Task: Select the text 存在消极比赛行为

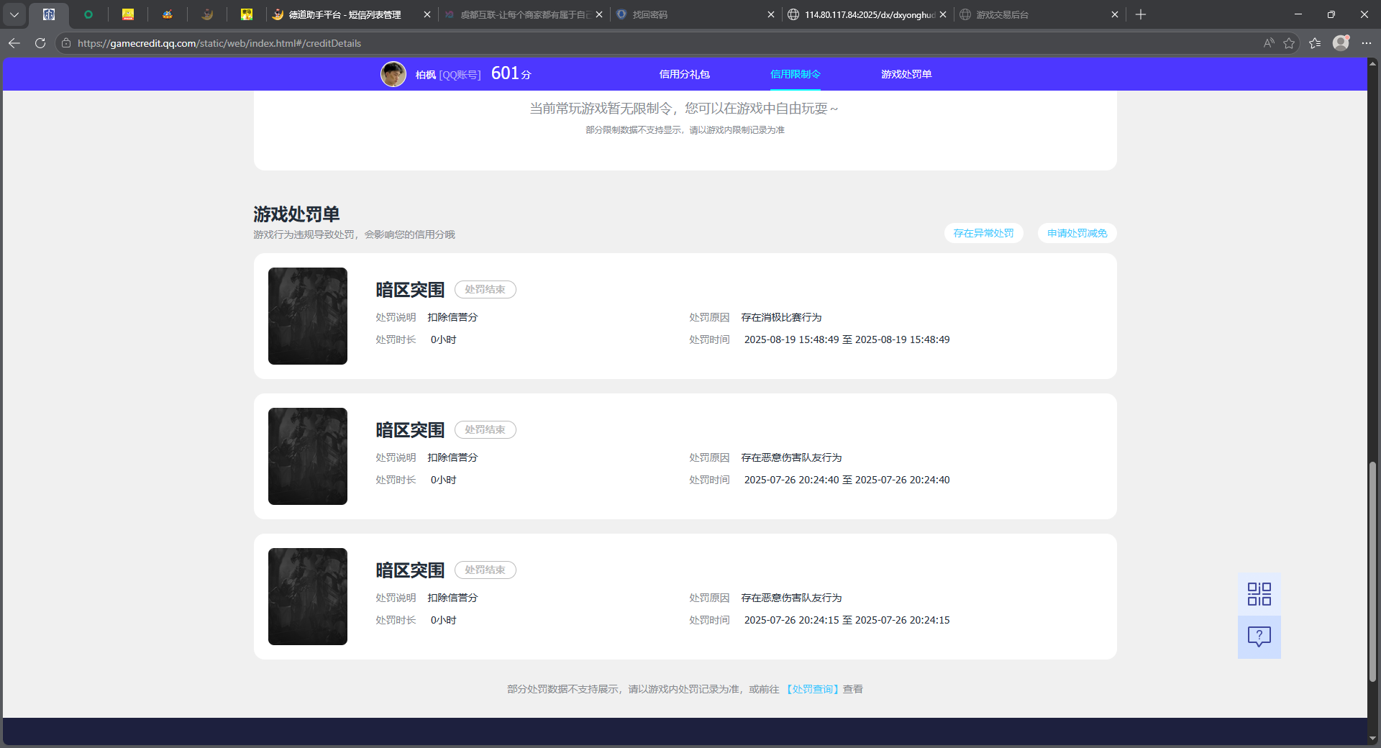Action: tap(781, 317)
